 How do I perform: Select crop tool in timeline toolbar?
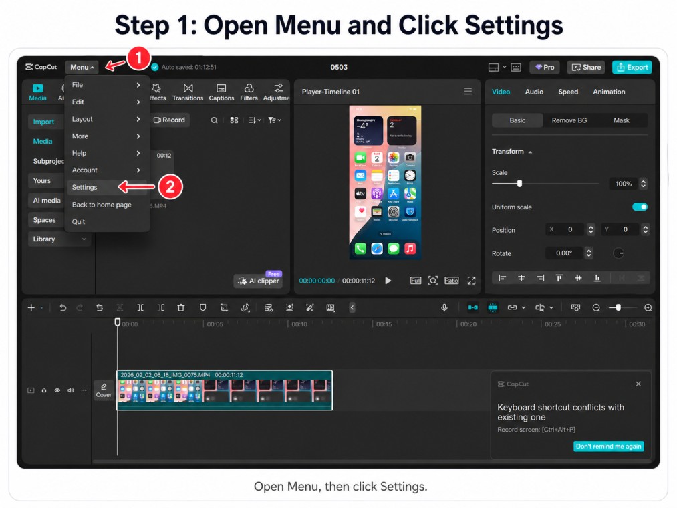(x=224, y=307)
